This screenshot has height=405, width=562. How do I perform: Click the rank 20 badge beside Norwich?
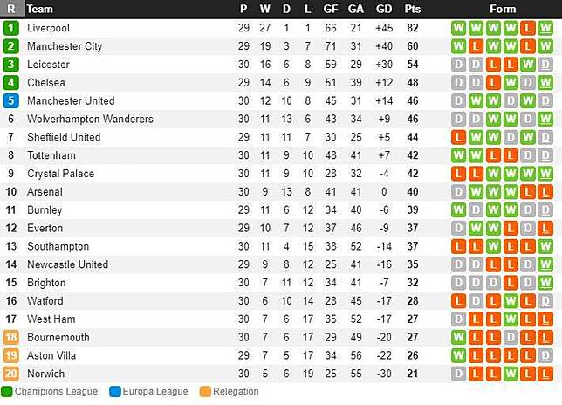pos(10,374)
